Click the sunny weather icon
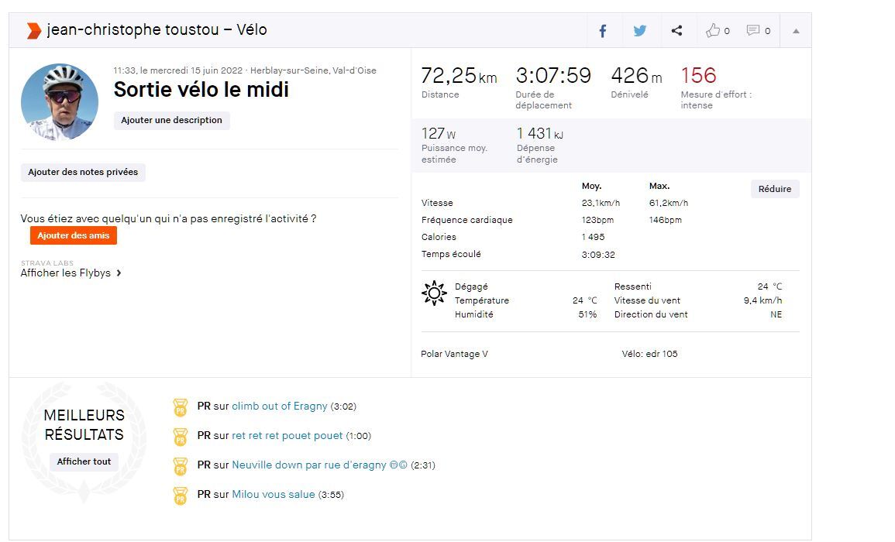This screenshot has width=895, height=542. pos(434,293)
